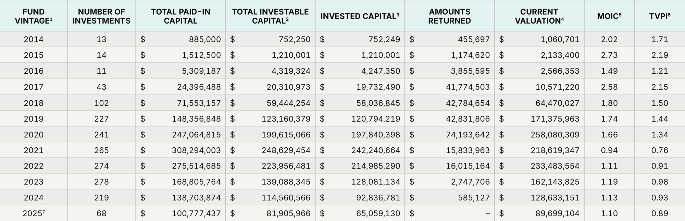
Task: Select the 278 investments cell for 2023
Action: tap(101, 182)
